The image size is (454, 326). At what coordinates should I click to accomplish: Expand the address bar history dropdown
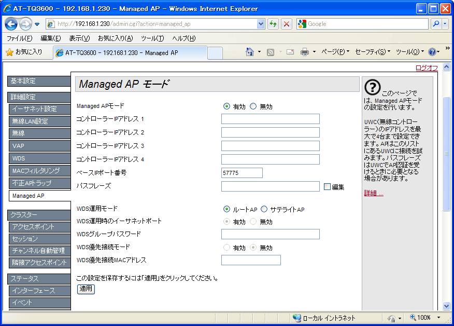click(x=261, y=24)
